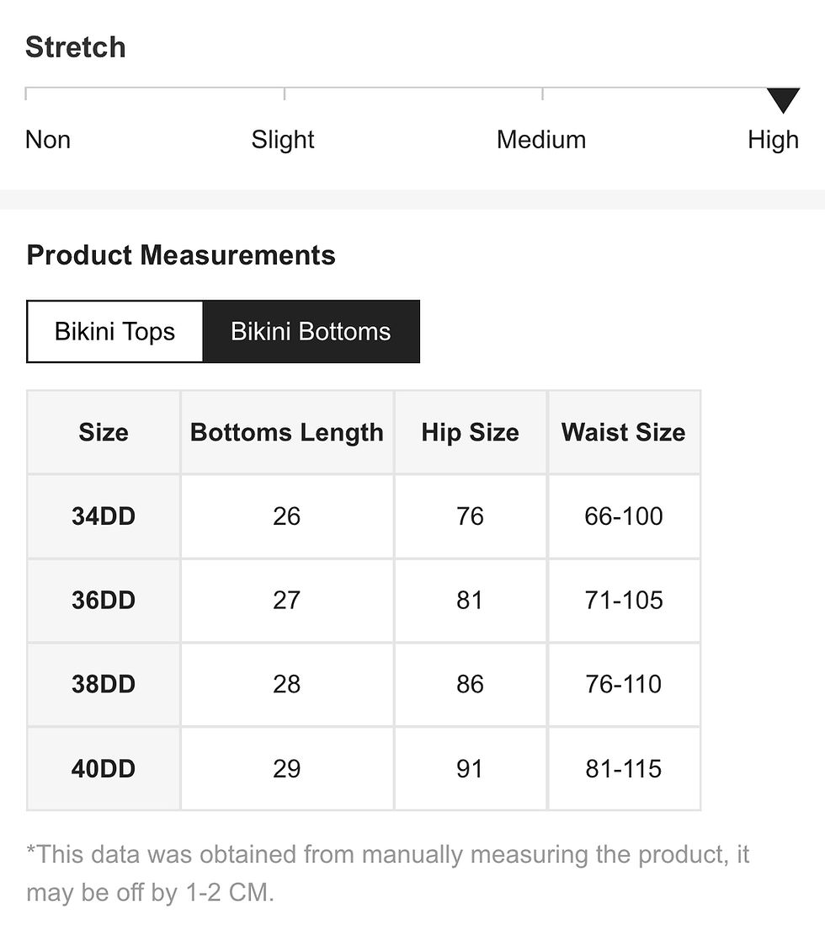The width and height of the screenshot is (825, 946).
Task: Select the Bikini Bottoms tab
Action: tap(311, 331)
